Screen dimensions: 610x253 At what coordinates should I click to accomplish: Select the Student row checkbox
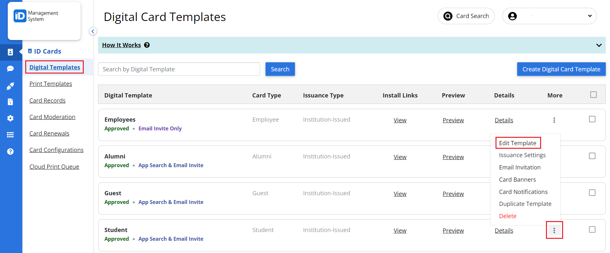(x=592, y=229)
